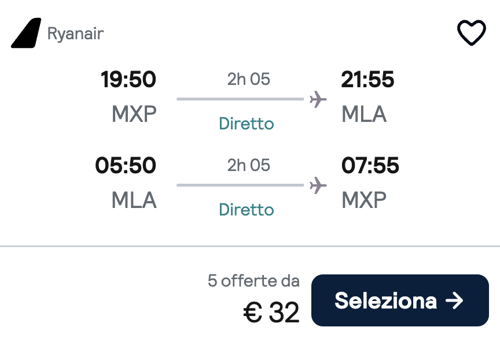Click the Ryanair airline name
The width and height of the screenshot is (500, 342).
(76, 34)
